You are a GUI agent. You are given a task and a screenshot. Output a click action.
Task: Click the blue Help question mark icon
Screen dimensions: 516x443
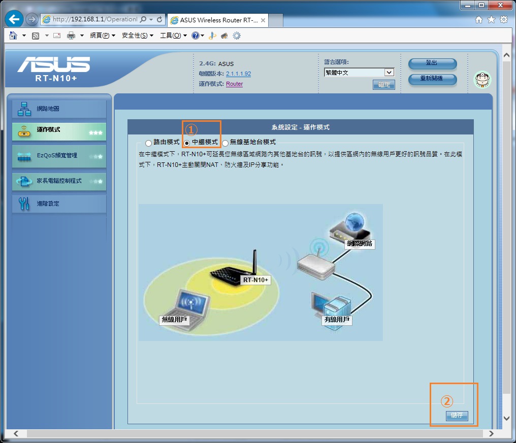(196, 36)
